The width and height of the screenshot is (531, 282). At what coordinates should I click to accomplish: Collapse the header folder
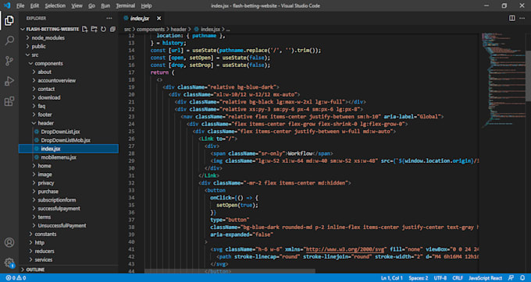click(46, 123)
